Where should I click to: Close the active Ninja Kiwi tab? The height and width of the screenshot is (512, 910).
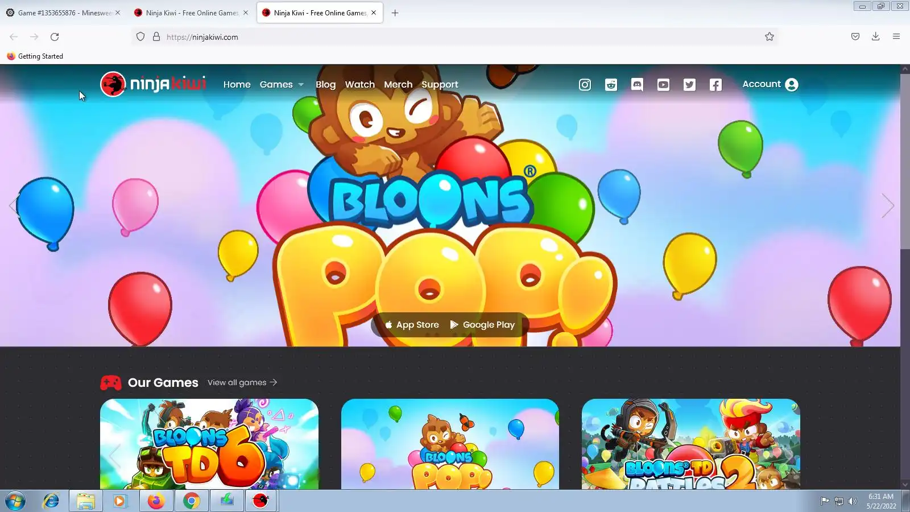(374, 13)
